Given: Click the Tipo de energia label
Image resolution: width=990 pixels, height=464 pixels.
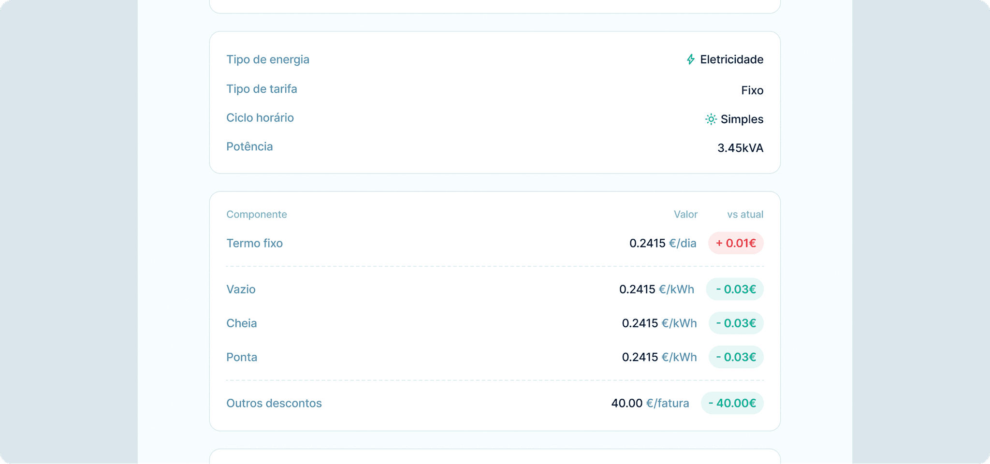Looking at the screenshot, I should tap(268, 59).
